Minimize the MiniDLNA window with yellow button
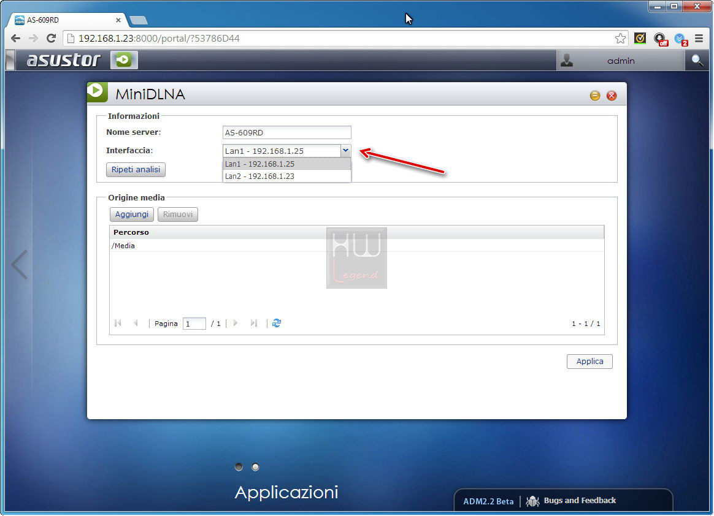Viewport: 714px width, 516px height. tap(595, 95)
